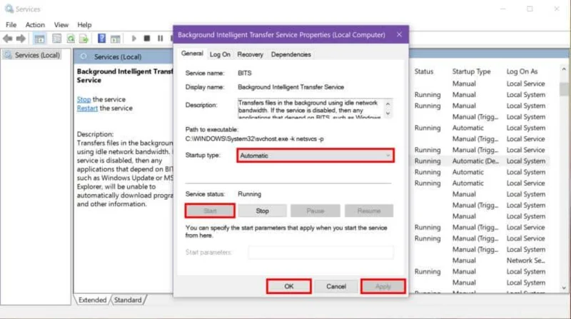Click the Pause button in the dialog

(x=315, y=211)
